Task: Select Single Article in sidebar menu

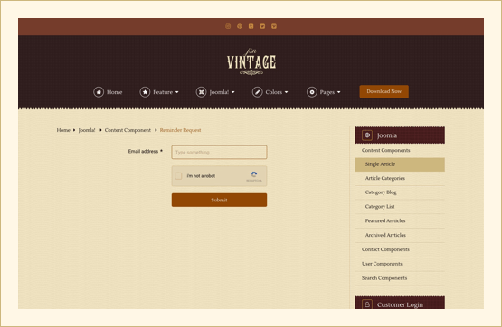Action: 400,164
